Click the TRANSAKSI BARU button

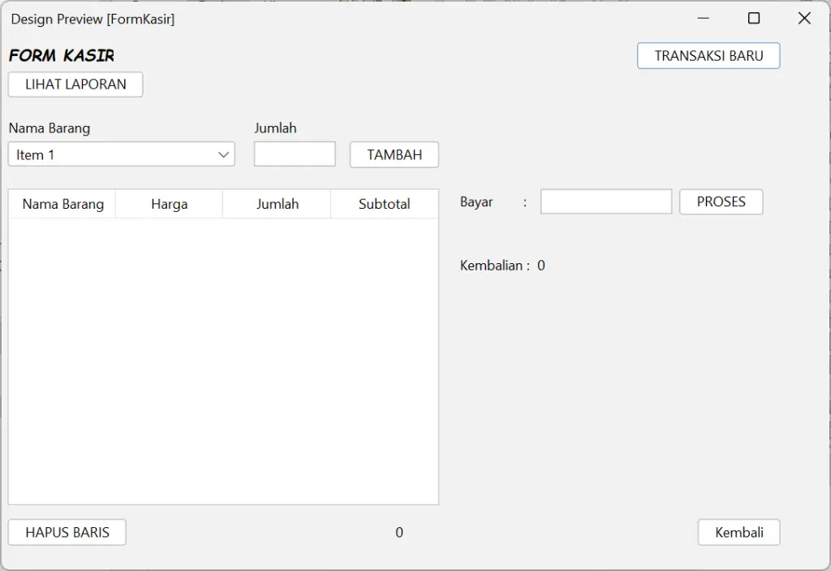click(708, 56)
